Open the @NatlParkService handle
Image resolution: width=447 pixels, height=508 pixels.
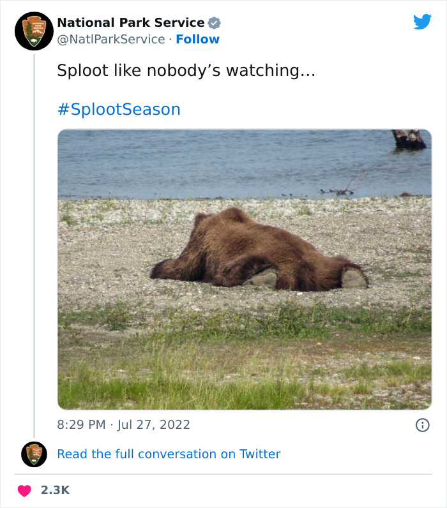(x=111, y=39)
